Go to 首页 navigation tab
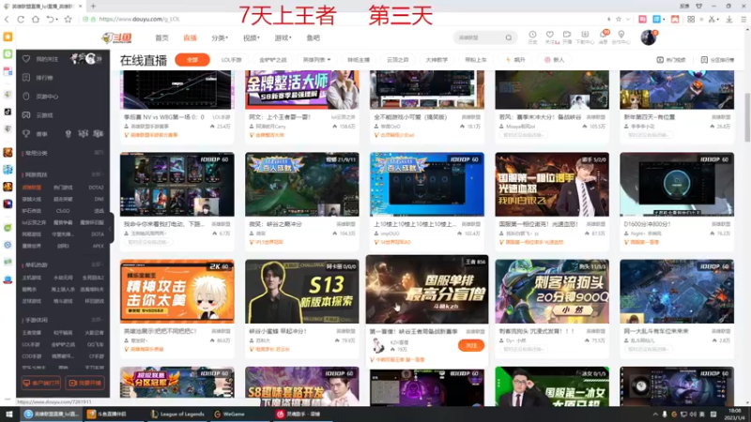Viewport: 751px width, 422px height. [161, 38]
